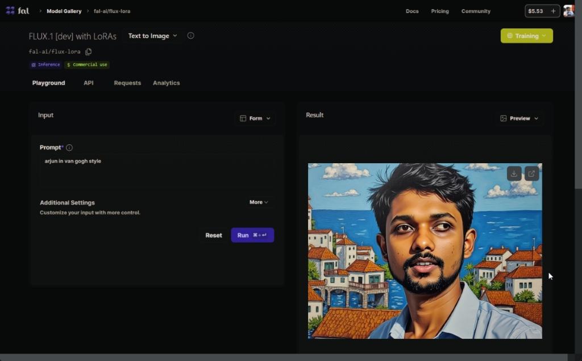Open generated image in new tab
582x361 pixels.
531,174
